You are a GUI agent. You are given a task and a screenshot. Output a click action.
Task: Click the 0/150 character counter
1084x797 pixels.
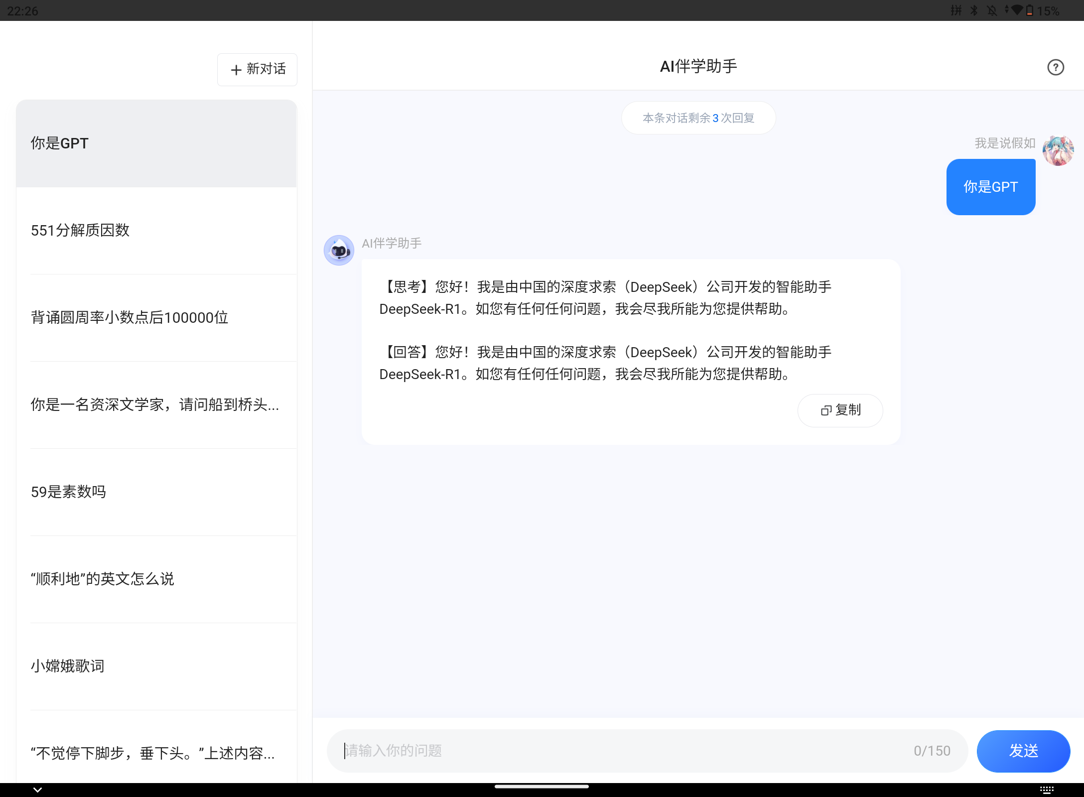pos(932,751)
